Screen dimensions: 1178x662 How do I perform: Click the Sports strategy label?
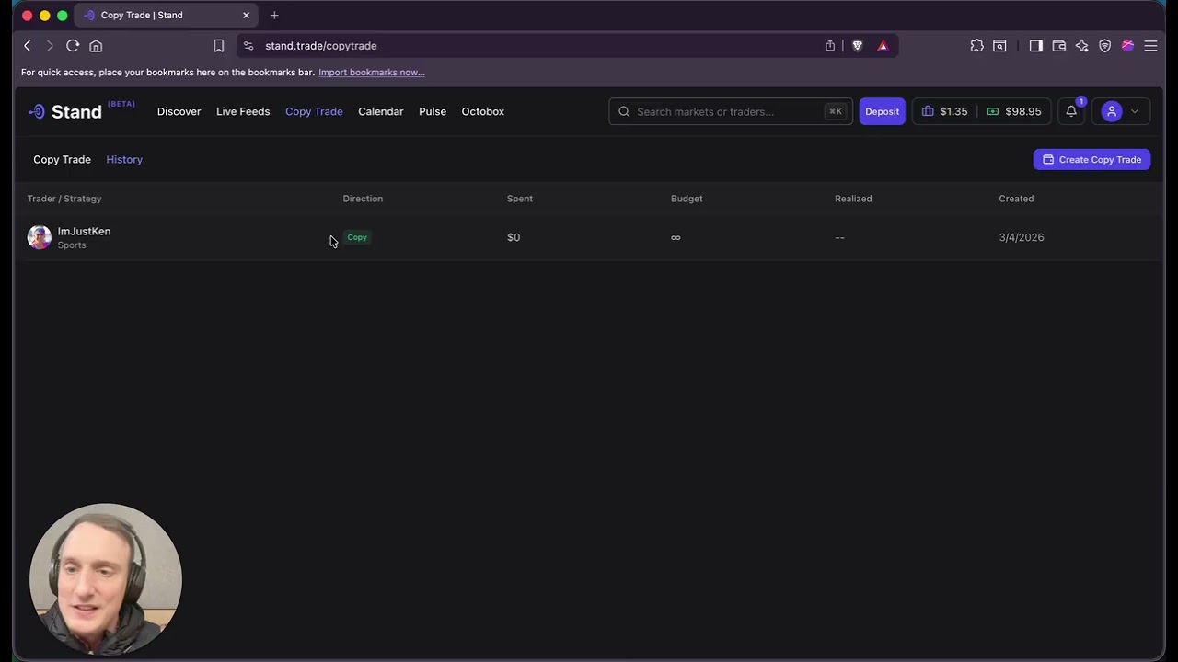(x=72, y=245)
